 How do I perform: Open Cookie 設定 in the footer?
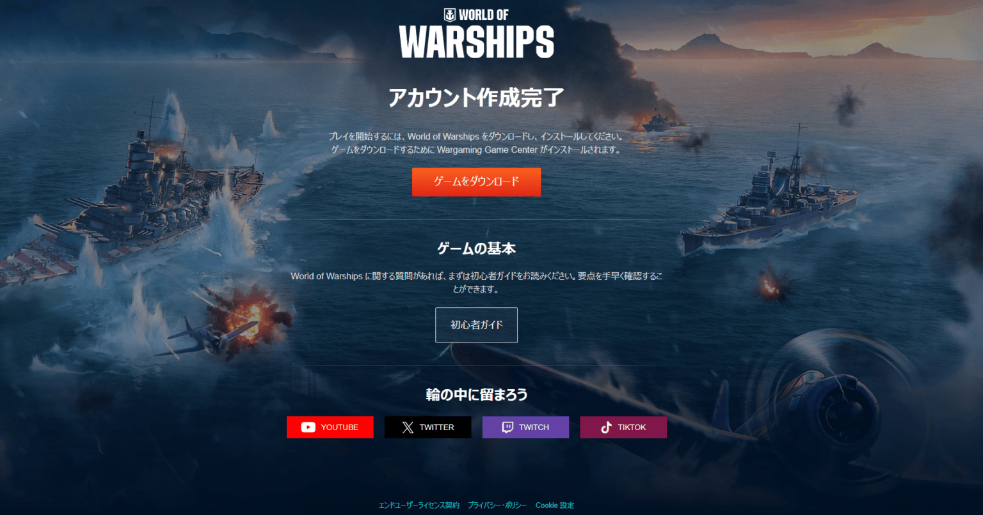click(555, 505)
